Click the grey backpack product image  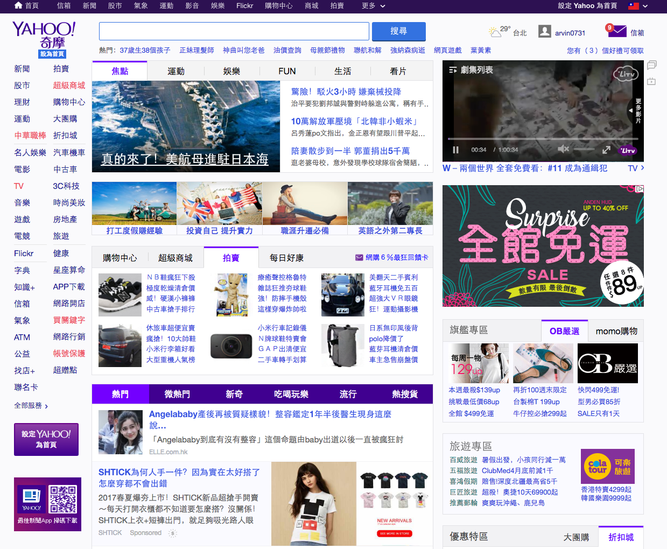pos(343,345)
